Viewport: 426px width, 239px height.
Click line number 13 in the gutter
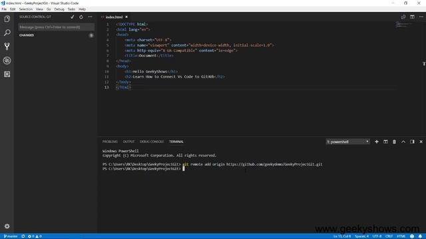coord(106,87)
